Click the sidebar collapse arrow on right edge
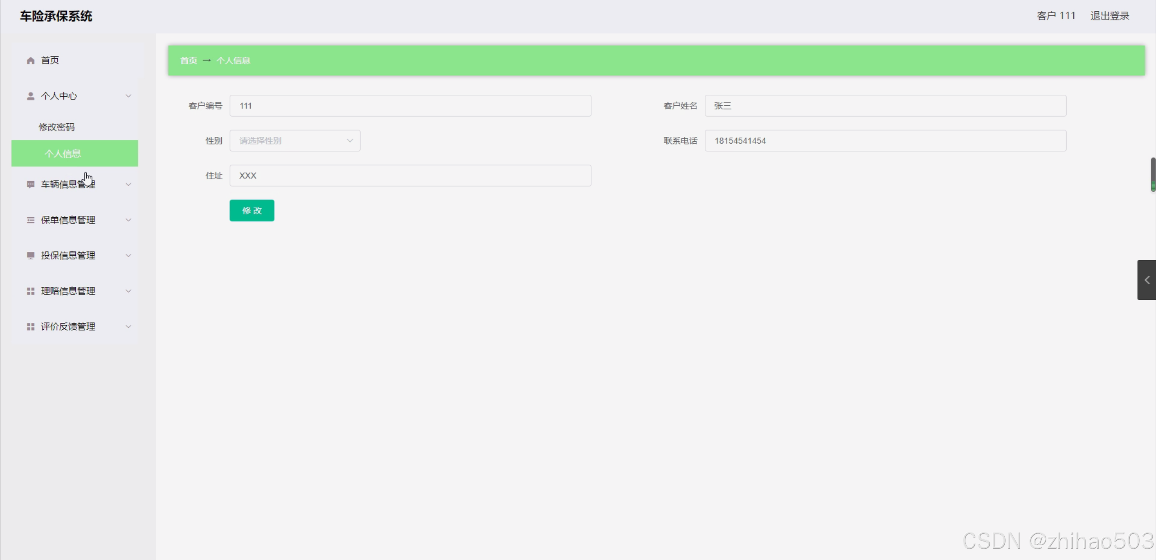This screenshot has width=1156, height=560. (1147, 280)
